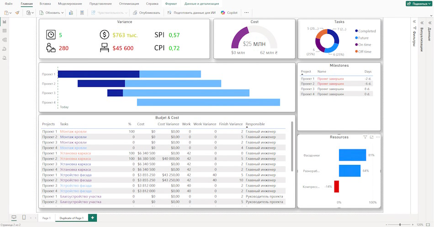Click the Опубликовать button
Screen dimensions: 434x227
(x=147, y=13)
